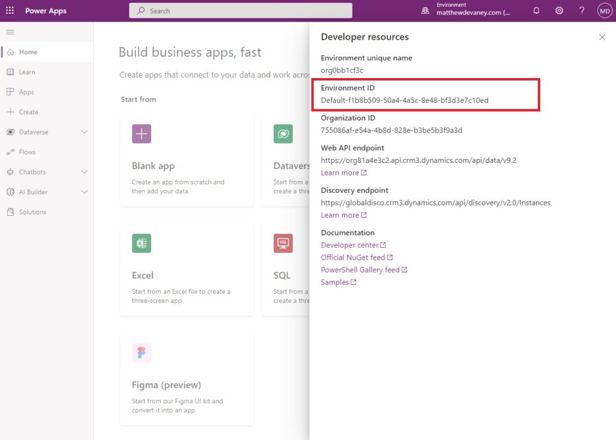
Task: Collapse the left navigation hamburger menu
Action: [x=10, y=32]
